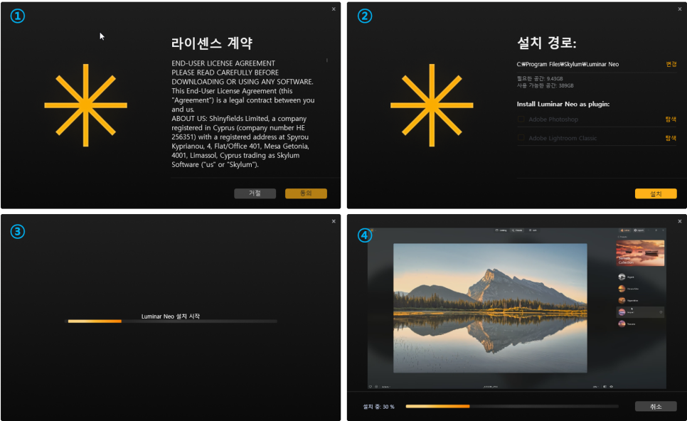Click the mountain lake preview image

click(x=490, y=308)
